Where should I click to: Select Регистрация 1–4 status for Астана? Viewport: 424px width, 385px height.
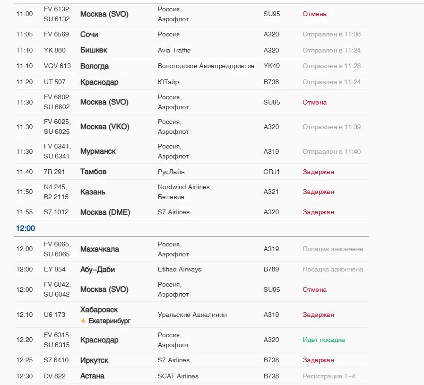[329, 376]
